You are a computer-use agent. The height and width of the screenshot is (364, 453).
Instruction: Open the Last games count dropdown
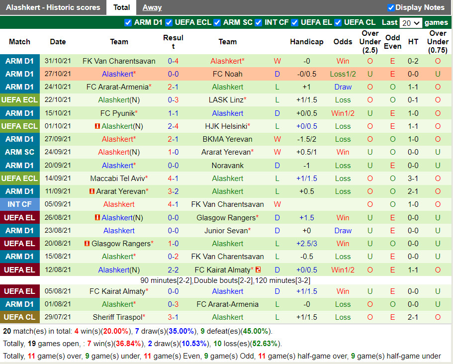click(x=411, y=23)
